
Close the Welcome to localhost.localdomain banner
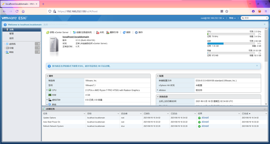[x=264, y=24]
